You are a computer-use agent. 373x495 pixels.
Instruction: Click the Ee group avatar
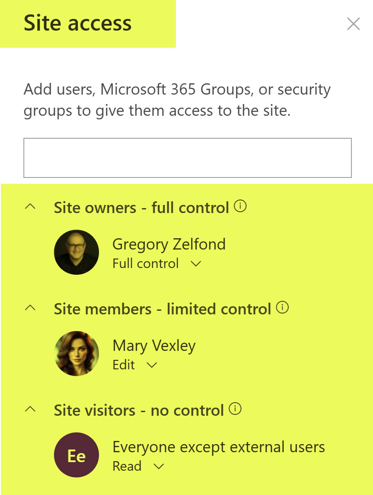pyautogui.click(x=76, y=455)
